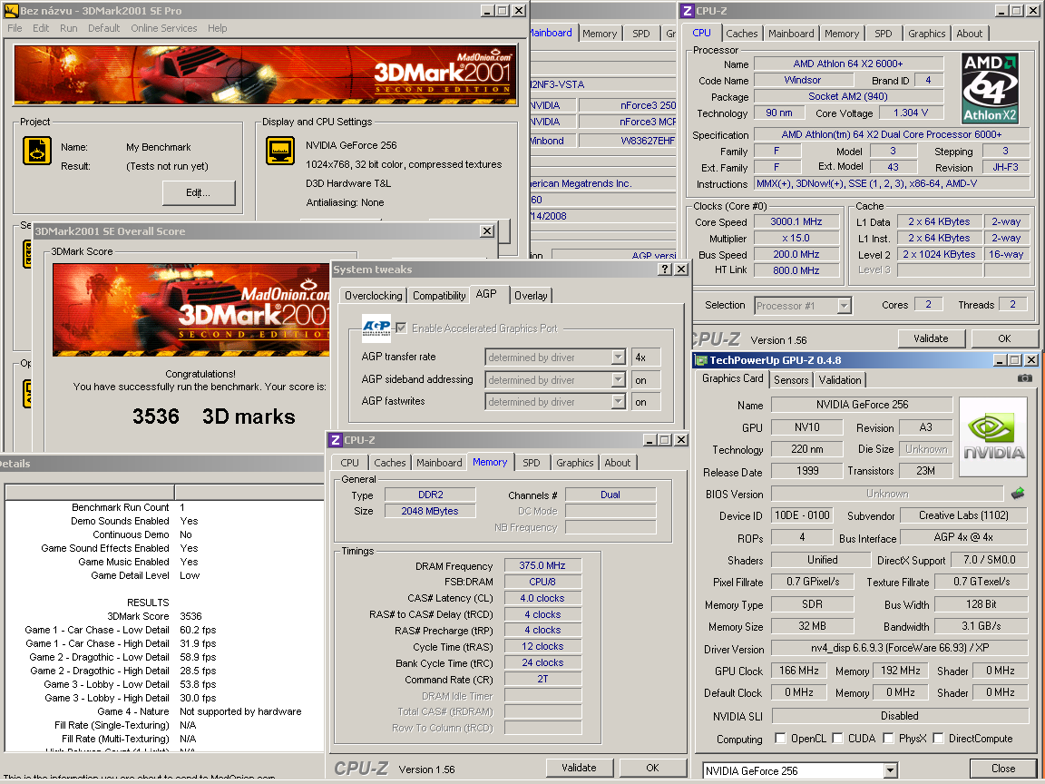
Task: Check the OpenCL computing checkbox
Action: [x=780, y=738]
